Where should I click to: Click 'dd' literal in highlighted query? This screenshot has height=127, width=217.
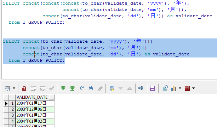(x=113, y=54)
